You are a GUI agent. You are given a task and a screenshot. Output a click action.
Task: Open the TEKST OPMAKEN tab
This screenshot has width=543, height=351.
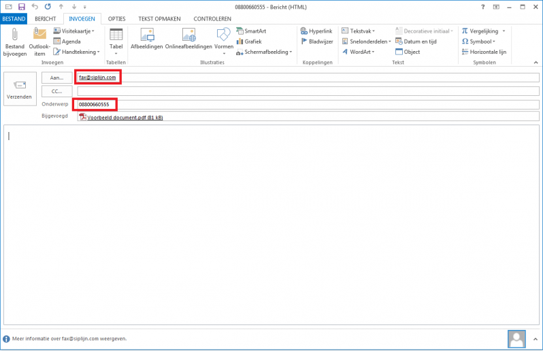(159, 18)
